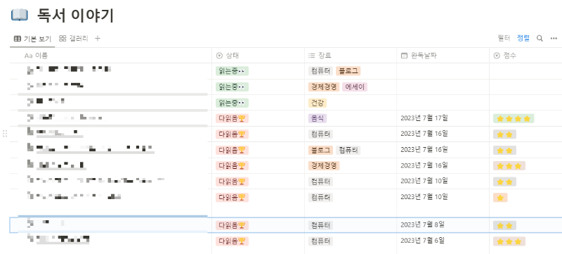Click the page title 독서 이야기
Image resolution: width=562 pixels, height=254 pixels.
[x=75, y=15]
